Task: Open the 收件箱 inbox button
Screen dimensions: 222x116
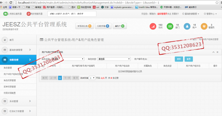Action: [103, 26]
